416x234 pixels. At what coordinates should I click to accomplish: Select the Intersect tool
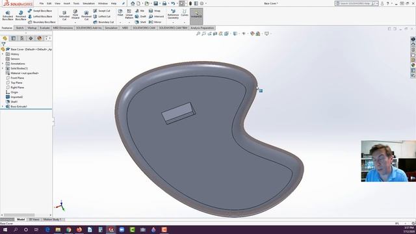tap(156, 16)
